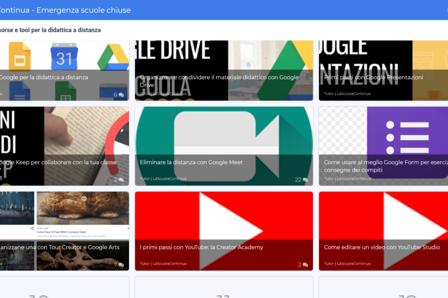Open 'Eliminare la distanza con Google Meet' title
The image size is (448, 298).
click(x=191, y=162)
